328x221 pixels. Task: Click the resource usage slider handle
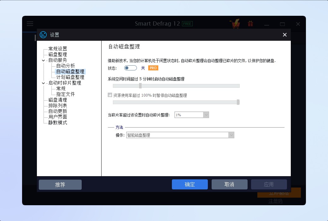coord(238,102)
